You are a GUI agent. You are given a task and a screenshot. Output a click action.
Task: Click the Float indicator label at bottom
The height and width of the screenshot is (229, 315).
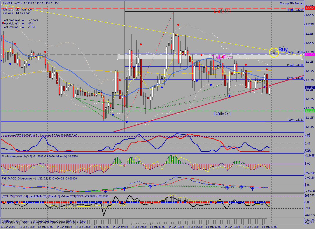(5, 221)
